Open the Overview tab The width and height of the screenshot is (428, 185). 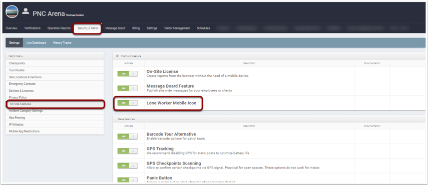point(12,28)
